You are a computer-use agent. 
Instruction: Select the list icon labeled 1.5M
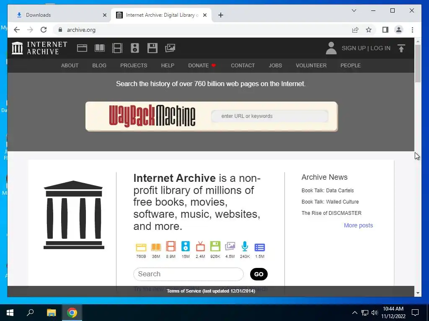[260, 247]
